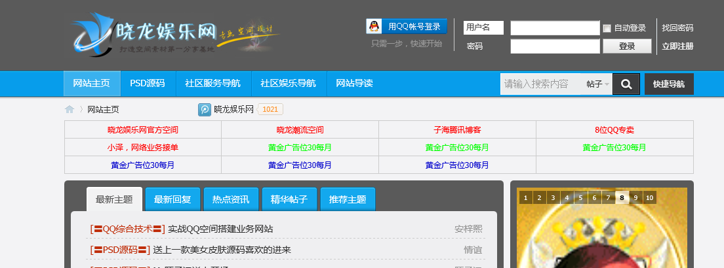Switch to the 精华帖子 tab
The height and width of the screenshot is (268, 724).
click(289, 199)
